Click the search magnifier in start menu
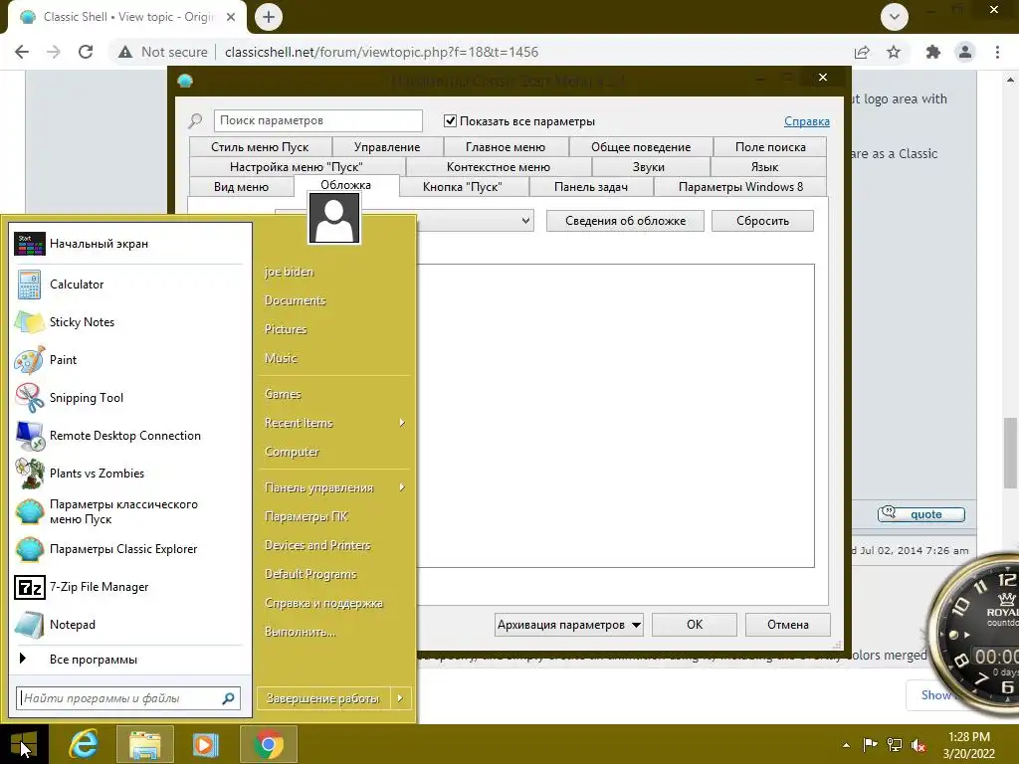This screenshot has height=764, width=1019. coord(228,698)
